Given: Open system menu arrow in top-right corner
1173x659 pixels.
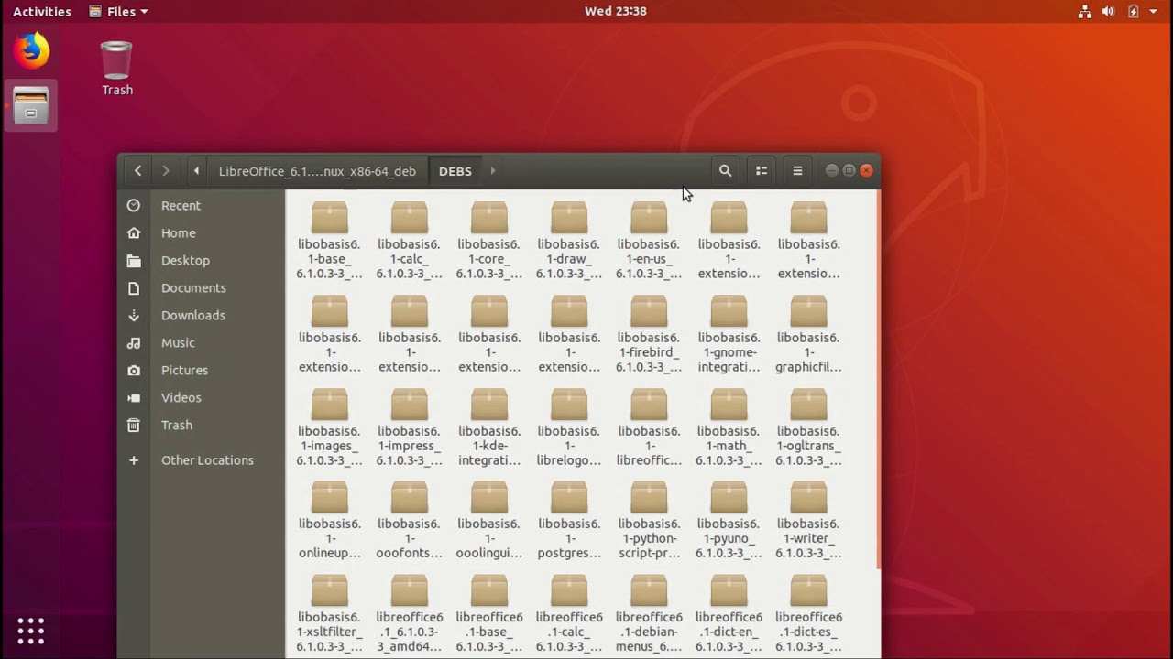Looking at the screenshot, I should pos(1153,12).
